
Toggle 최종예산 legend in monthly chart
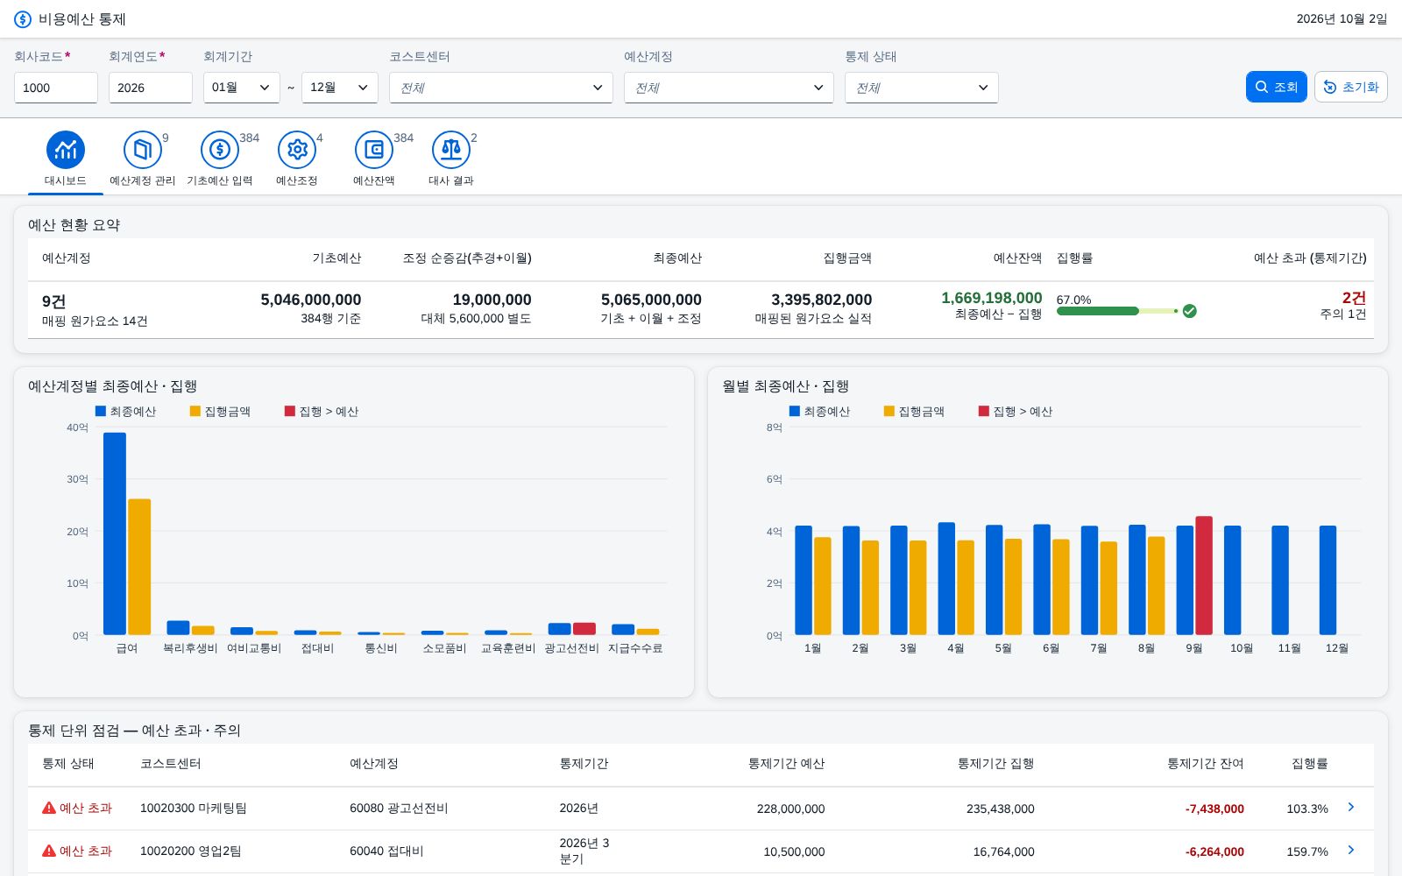coord(819,411)
